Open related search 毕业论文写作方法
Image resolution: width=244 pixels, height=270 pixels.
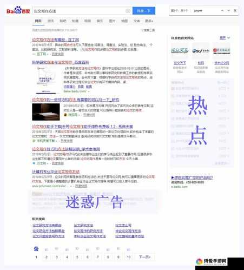pos(128,231)
